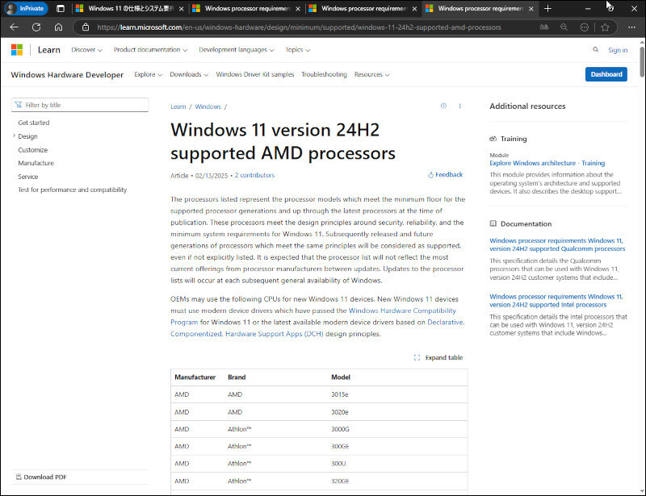Click Windows breadcrumb link
Screen dimensions: 646x496
208,106
